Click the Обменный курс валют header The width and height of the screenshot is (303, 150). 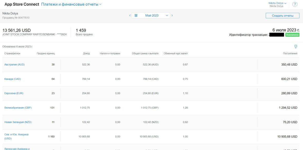click(x=176, y=54)
